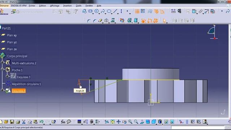Select the elongated hole tool
Screen dimensions: 231x130
point(90,11)
